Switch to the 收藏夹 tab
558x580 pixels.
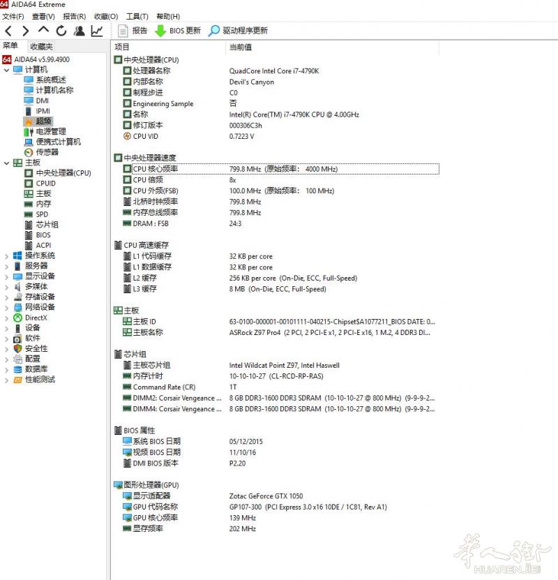coord(41,47)
